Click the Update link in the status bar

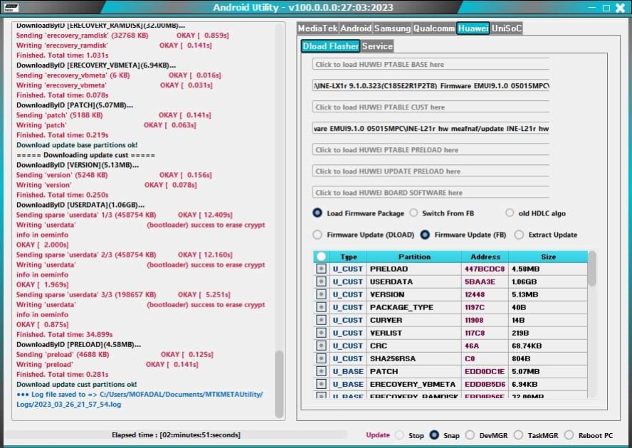tap(378, 435)
